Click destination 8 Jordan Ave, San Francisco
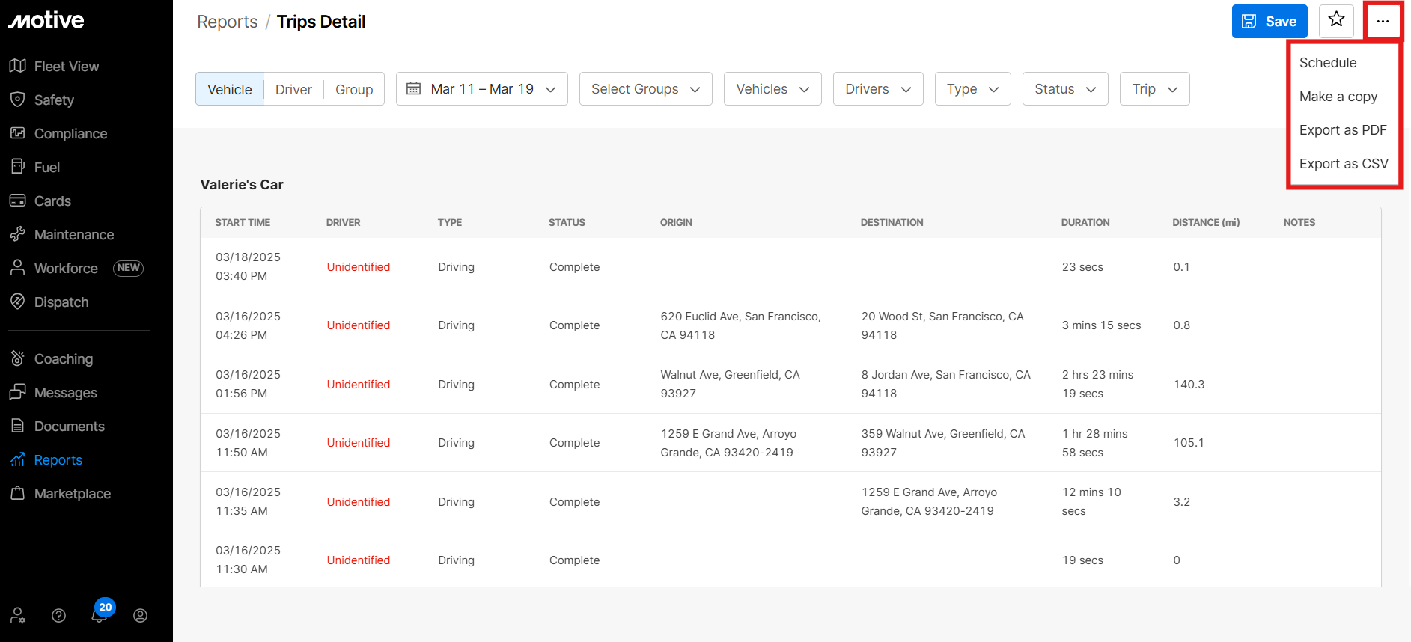 tap(946, 384)
